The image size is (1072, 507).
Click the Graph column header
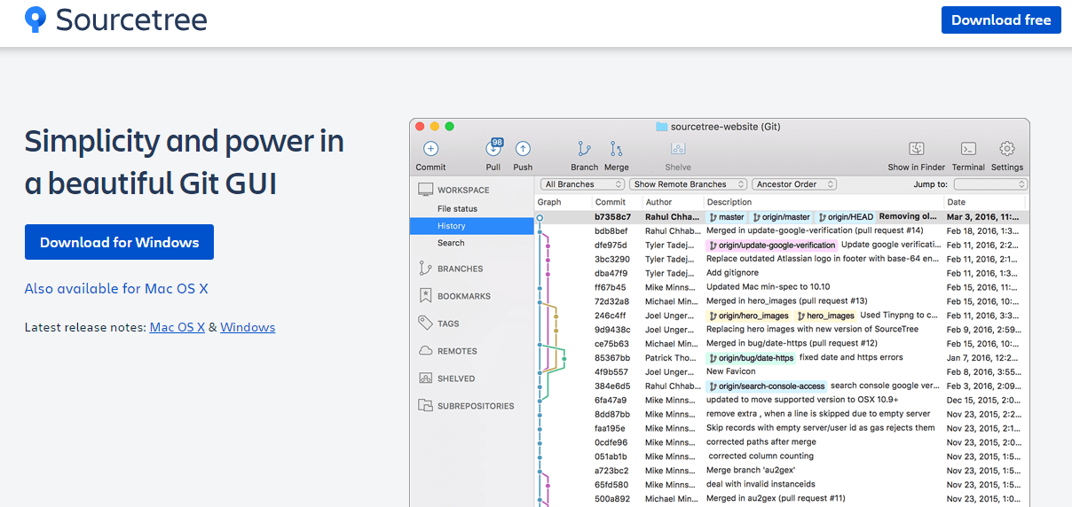549,202
